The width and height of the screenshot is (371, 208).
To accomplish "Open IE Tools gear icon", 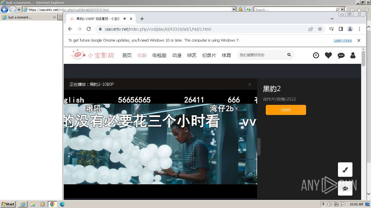I will 366,10.
